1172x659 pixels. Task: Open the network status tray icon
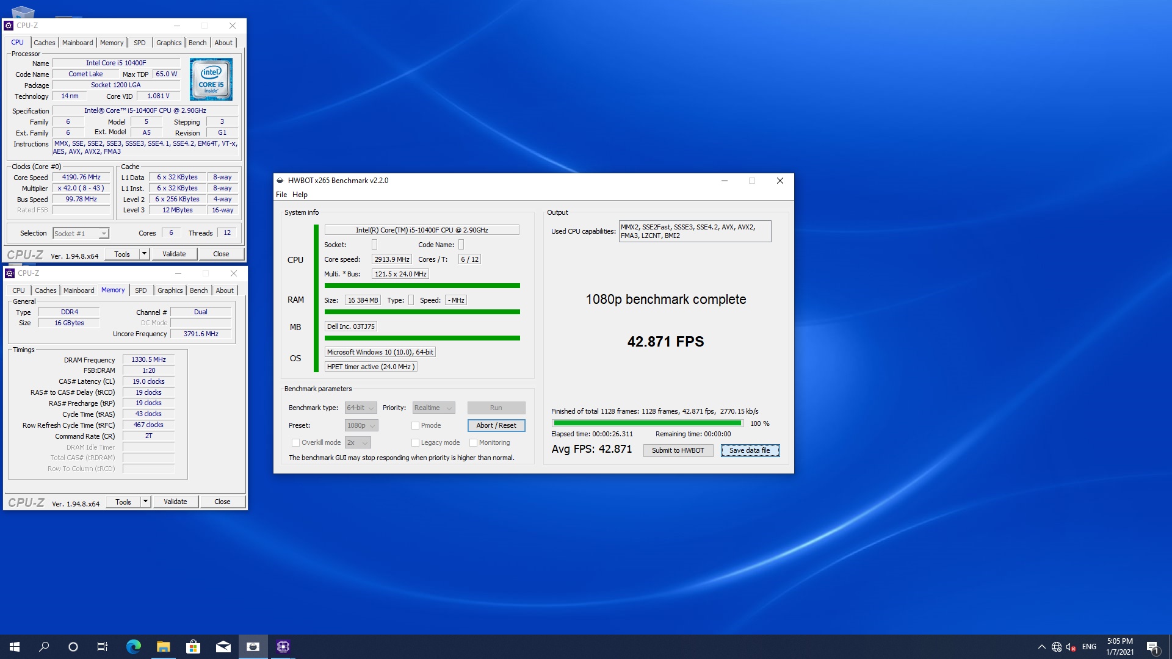click(1057, 647)
